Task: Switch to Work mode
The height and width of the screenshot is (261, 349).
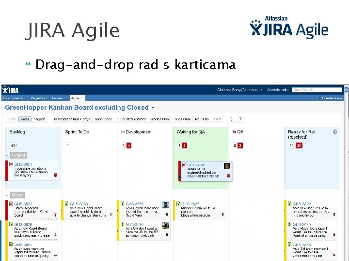Action: click(x=25, y=119)
